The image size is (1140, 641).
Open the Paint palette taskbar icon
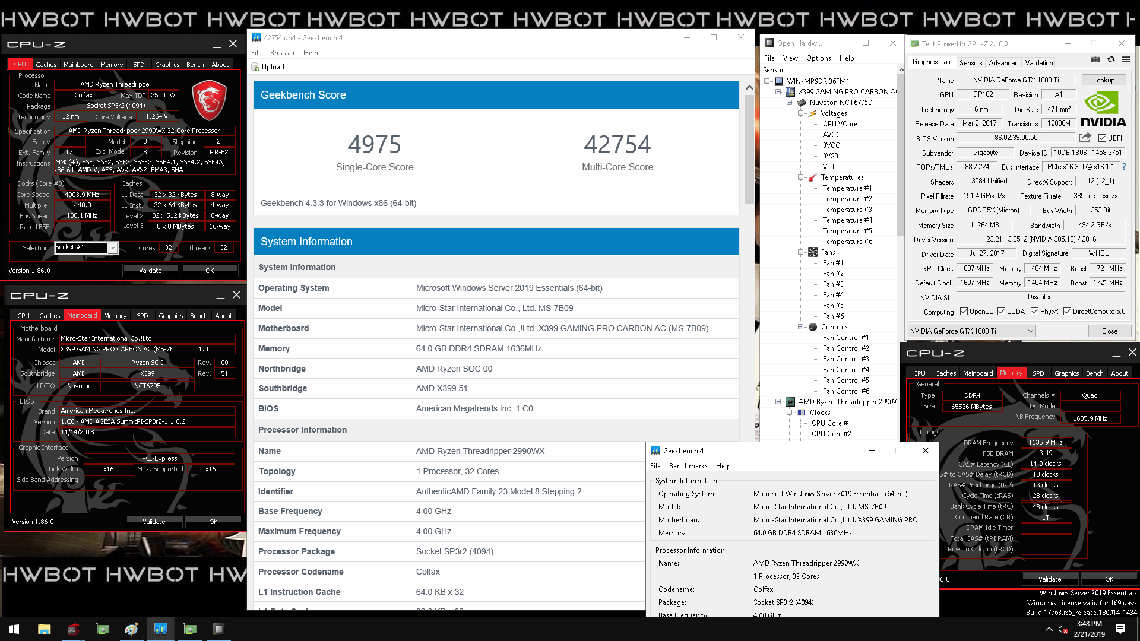[x=131, y=629]
